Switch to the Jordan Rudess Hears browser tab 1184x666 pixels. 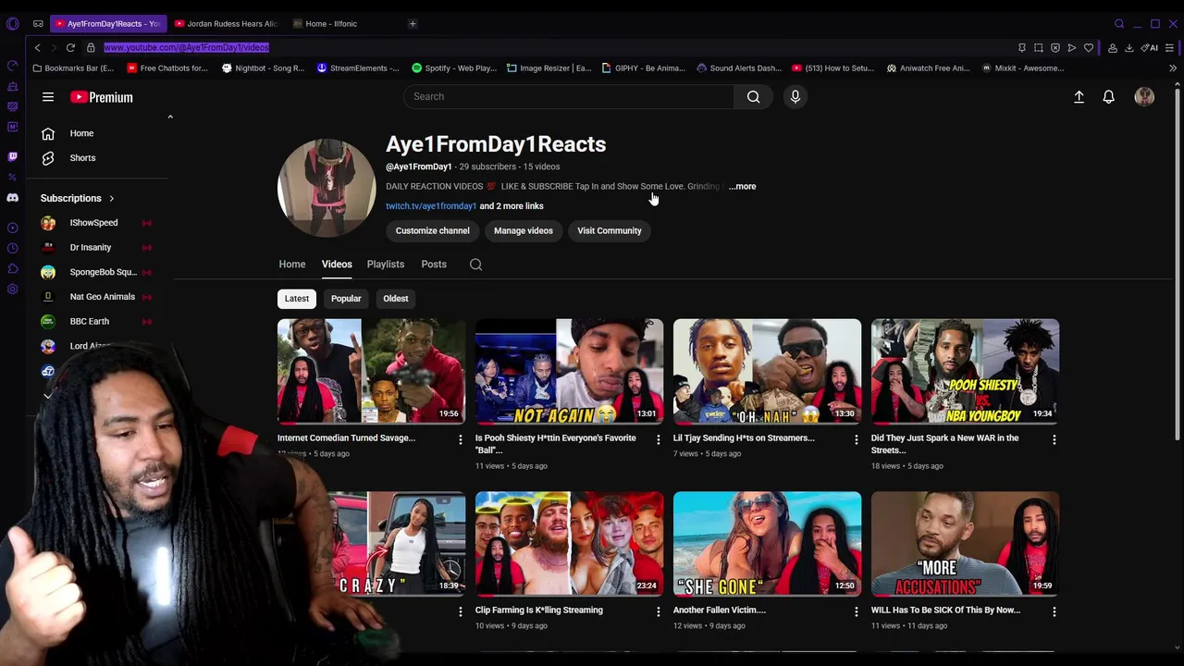click(226, 23)
